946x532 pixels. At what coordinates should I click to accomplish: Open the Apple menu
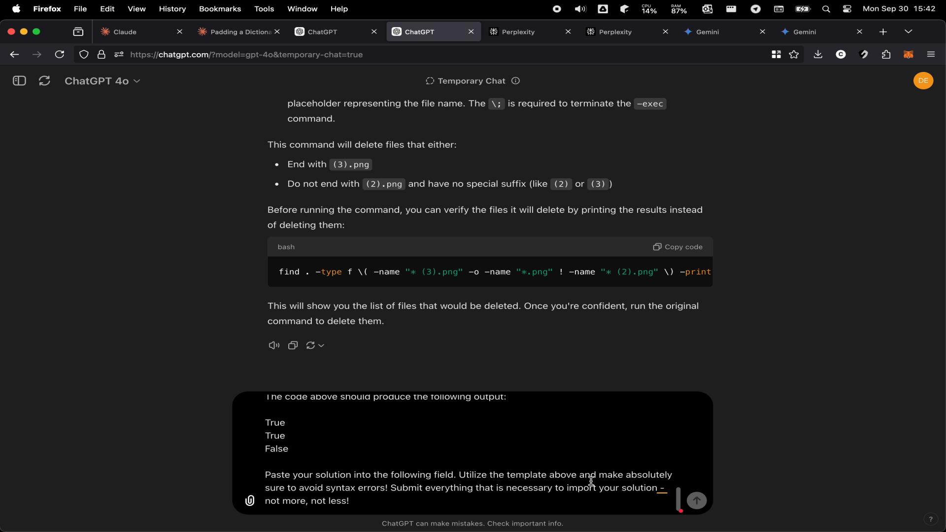pos(16,9)
